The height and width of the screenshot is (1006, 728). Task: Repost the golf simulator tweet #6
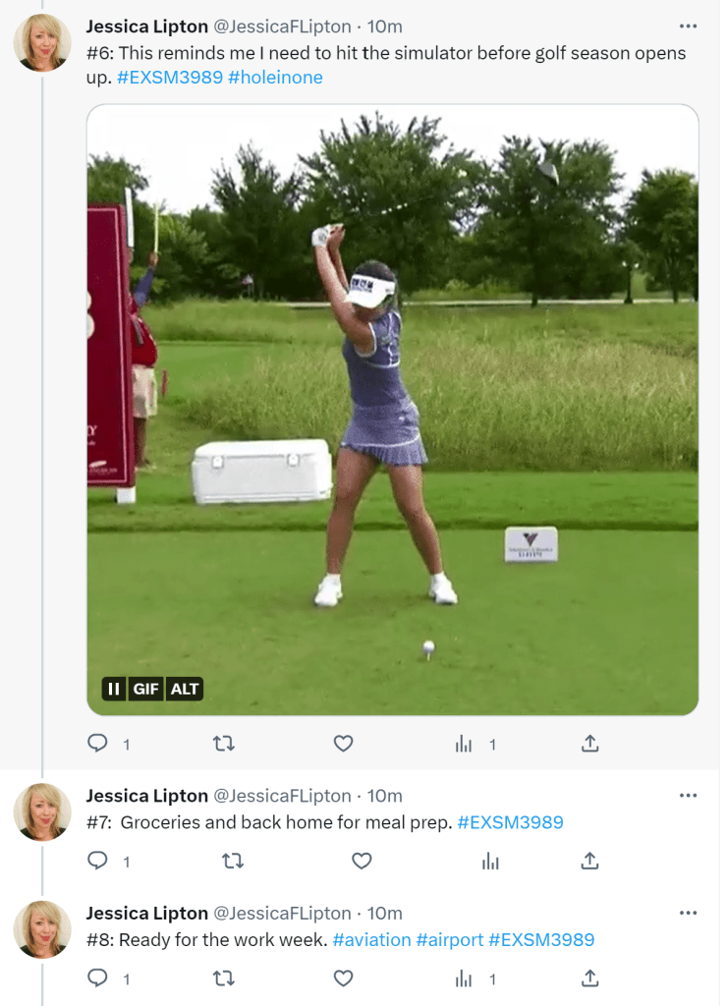coord(224,744)
